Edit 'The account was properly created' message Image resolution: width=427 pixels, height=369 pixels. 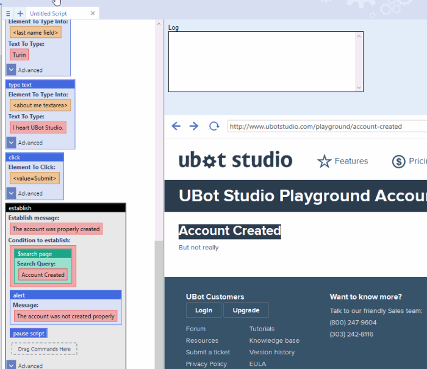pos(56,229)
